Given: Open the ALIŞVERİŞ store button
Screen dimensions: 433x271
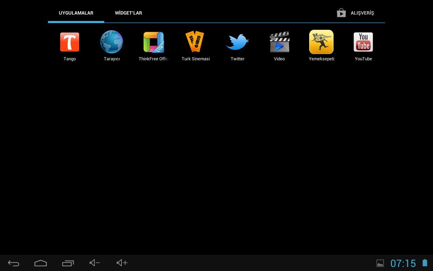Looking at the screenshot, I should pos(355,13).
